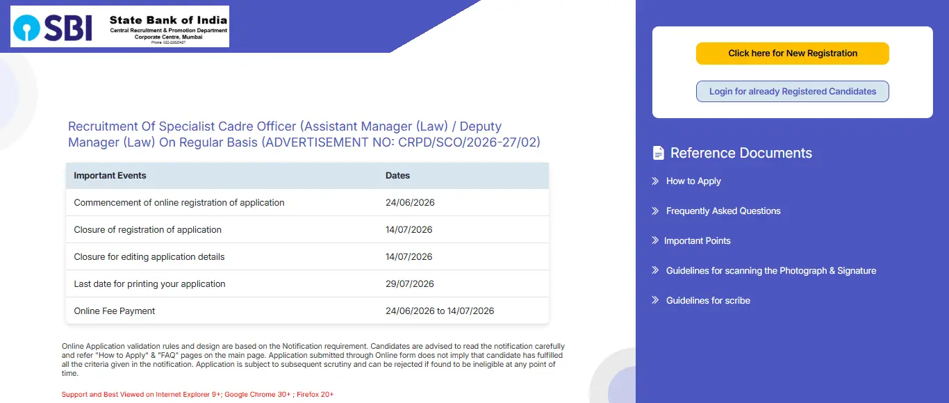Screen dimensions: 949x403
Task: Select 'Closure of registration of application' row
Action: [x=307, y=230]
